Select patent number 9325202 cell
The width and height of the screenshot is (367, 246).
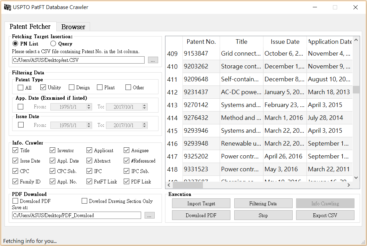tap(201, 156)
